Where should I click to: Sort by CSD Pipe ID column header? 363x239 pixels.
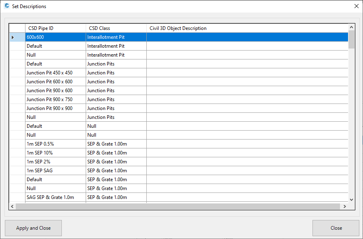point(55,28)
